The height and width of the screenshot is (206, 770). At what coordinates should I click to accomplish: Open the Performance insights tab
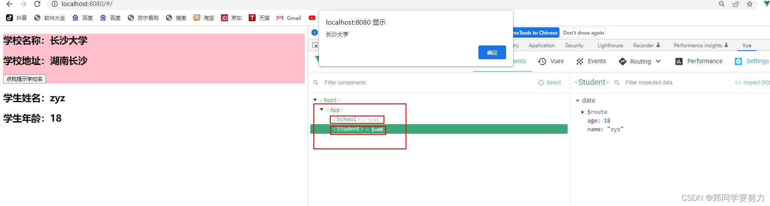pos(701,45)
